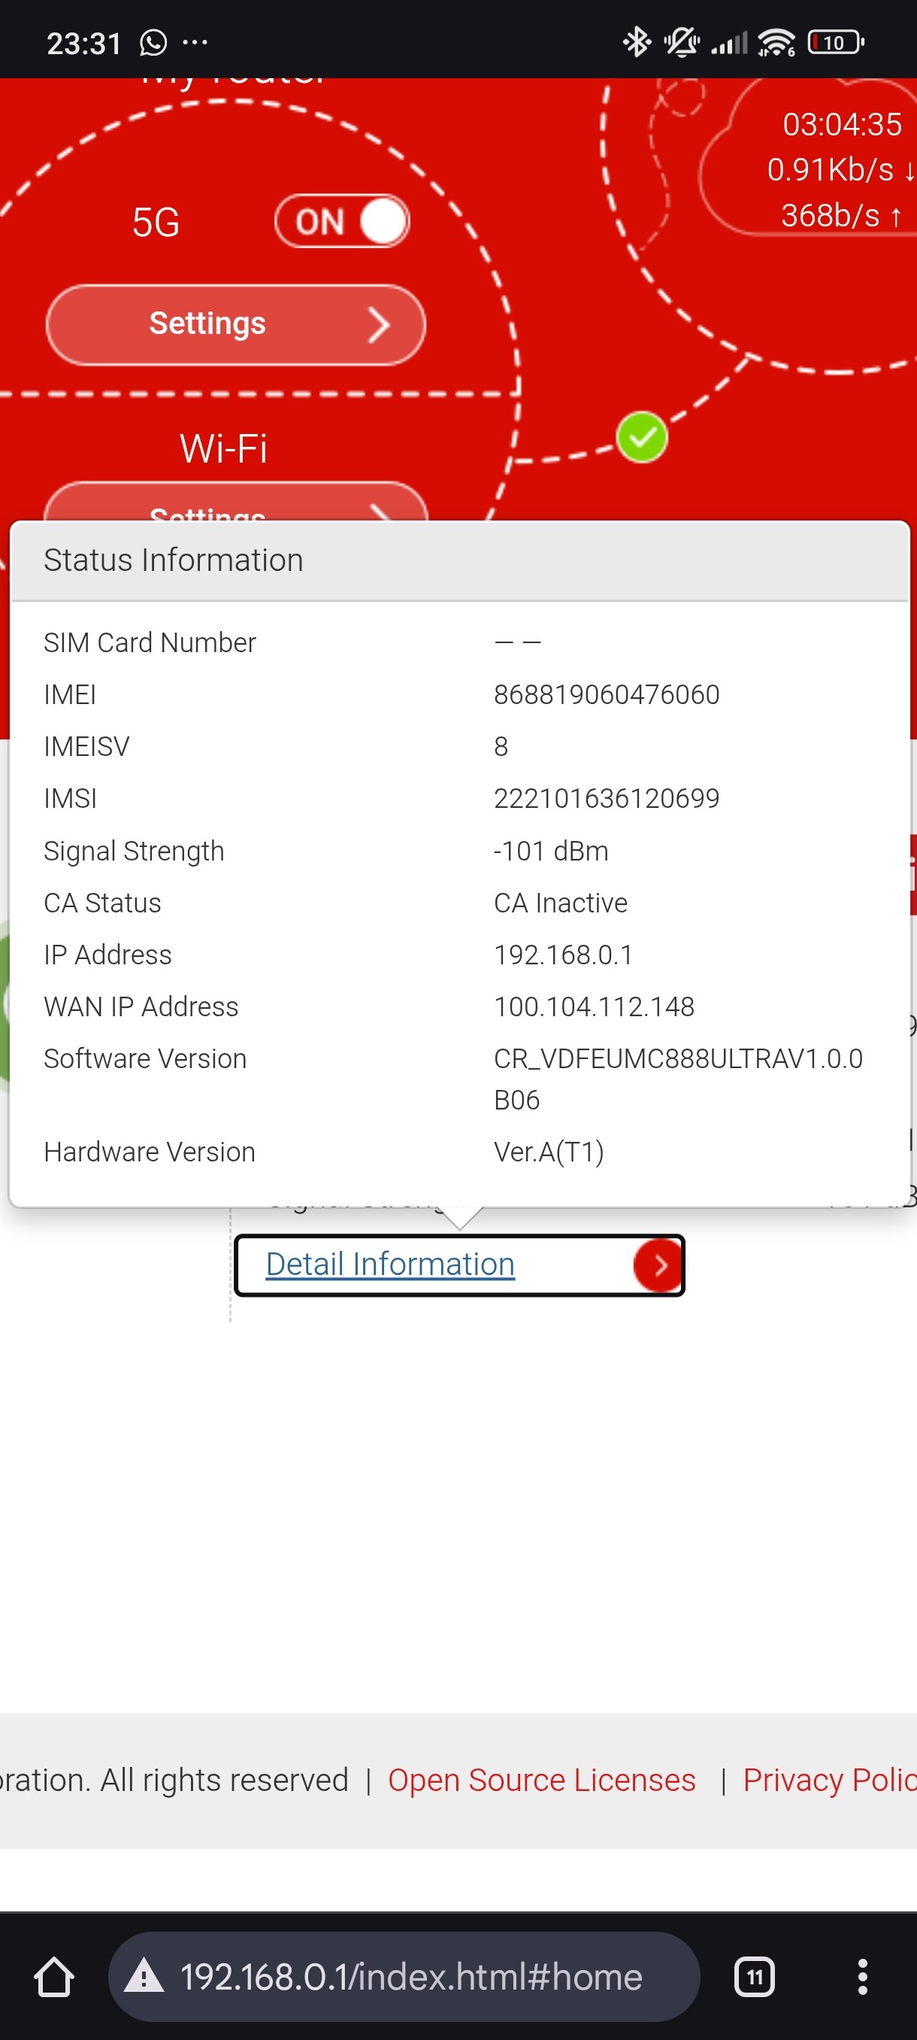Open the 5G Settings button
The width and height of the screenshot is (917, 2040).
coord(235,325)
